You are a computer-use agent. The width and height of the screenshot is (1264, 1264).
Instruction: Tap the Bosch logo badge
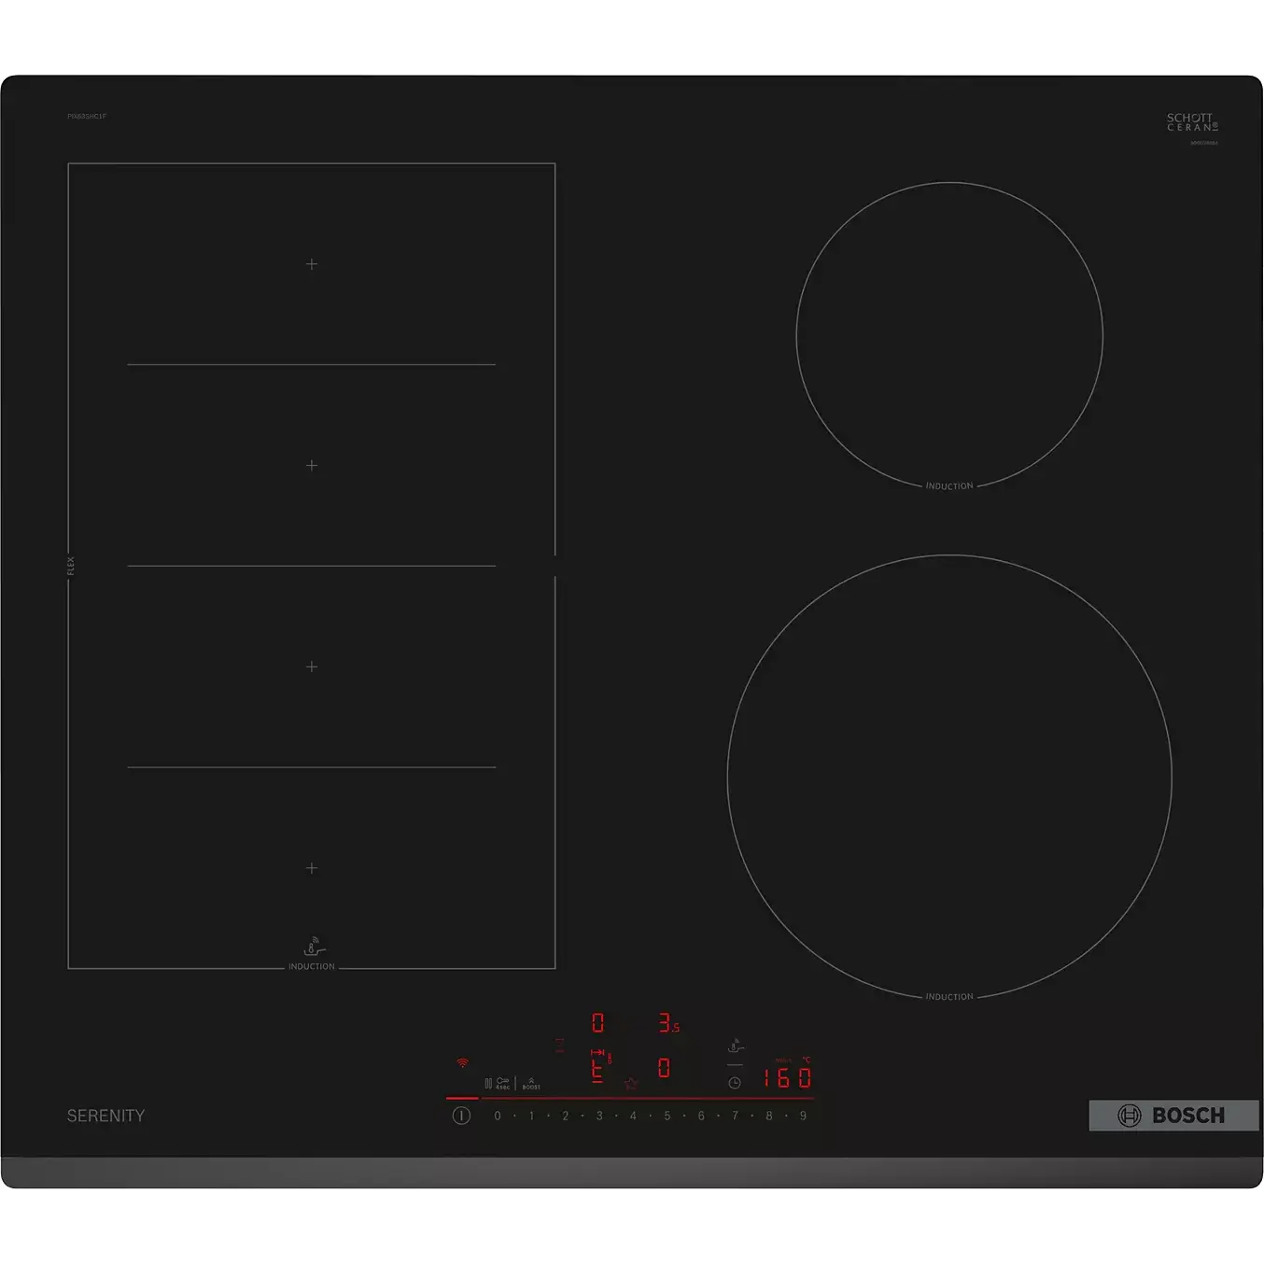tap(1173, 1116)
